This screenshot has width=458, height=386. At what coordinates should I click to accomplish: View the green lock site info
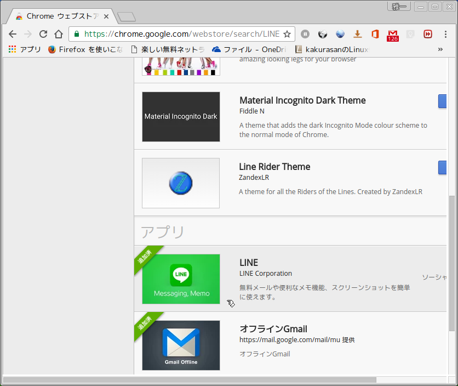click(77, 34)
